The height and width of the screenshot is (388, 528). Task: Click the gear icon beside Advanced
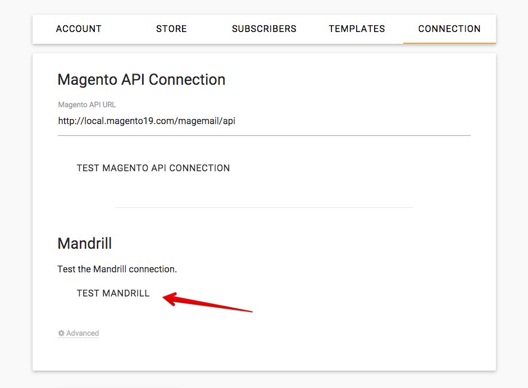[61, 334]
